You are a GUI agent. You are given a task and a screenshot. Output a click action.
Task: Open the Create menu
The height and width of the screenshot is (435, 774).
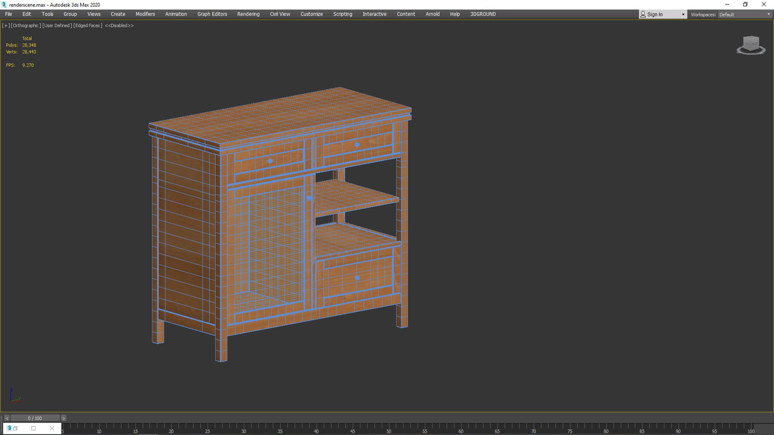click(x=118, y=14)
